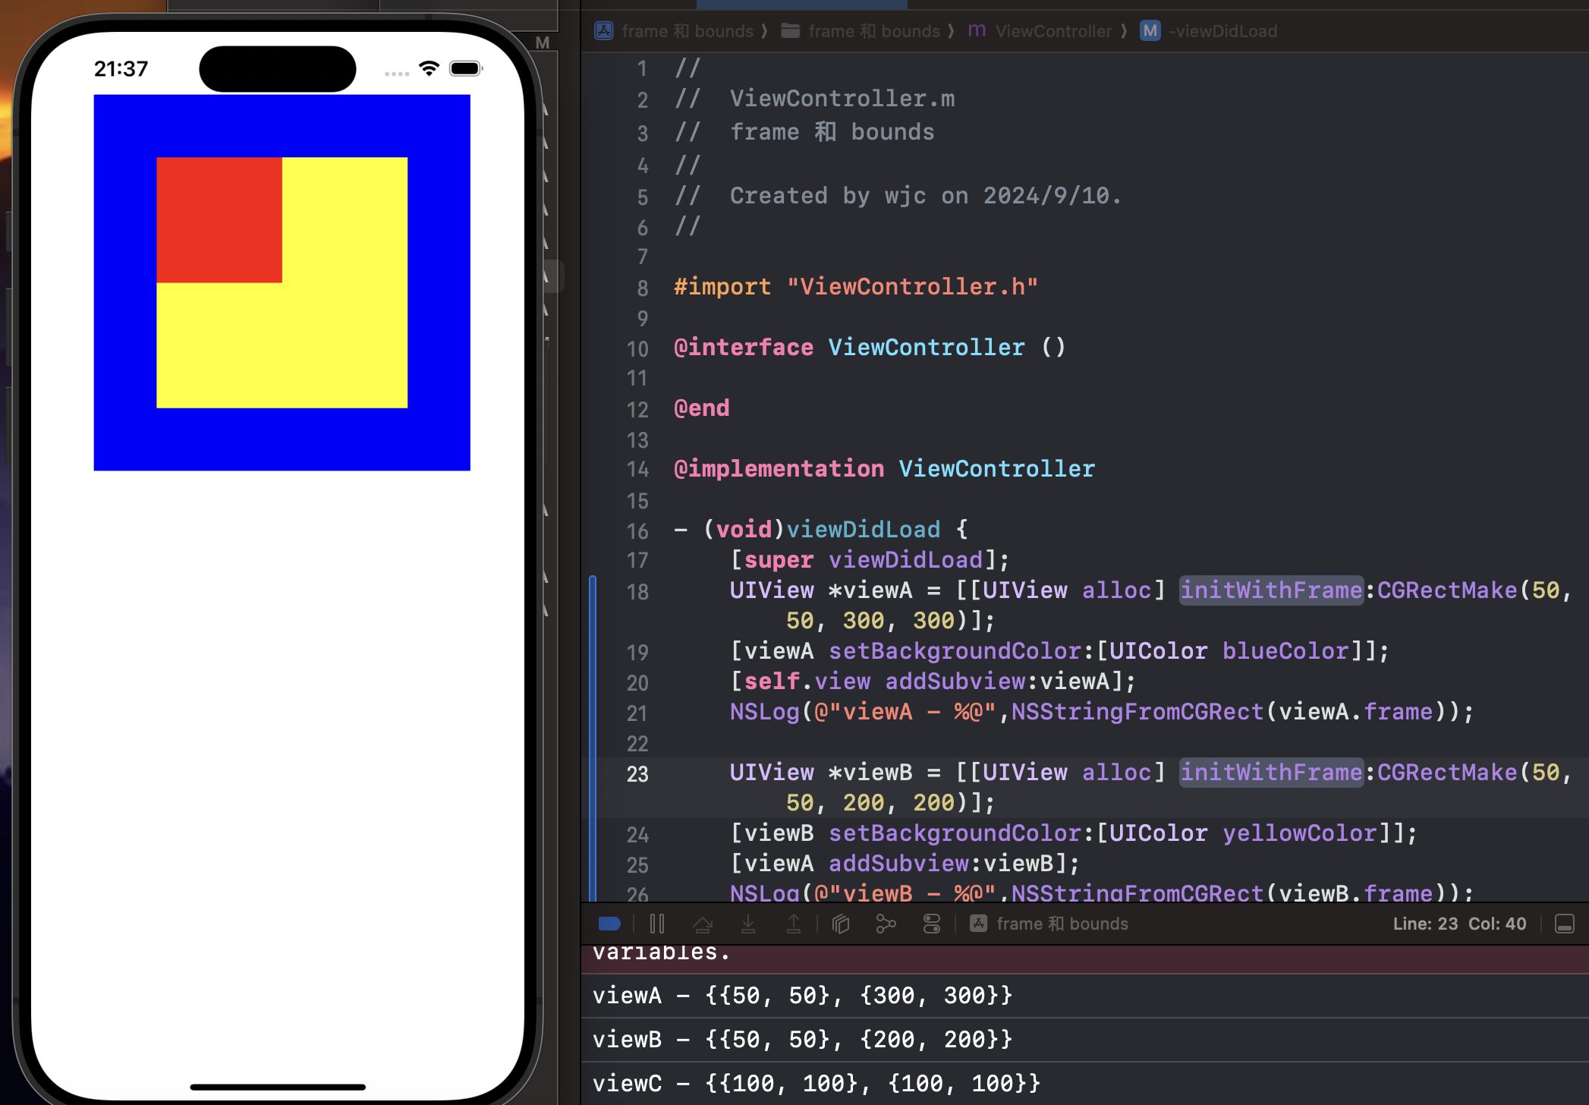1589x1105 pixels.
Task: Select the 'frame 和 bounds' process in debug bar
Action: click(1049, 924)
